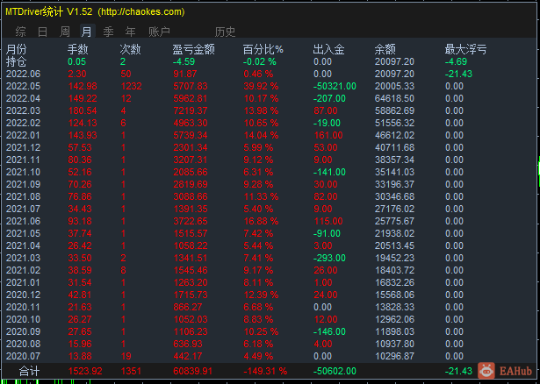Click the 合计 total row label
The image size is (540, 384).
tap(29, 371)
